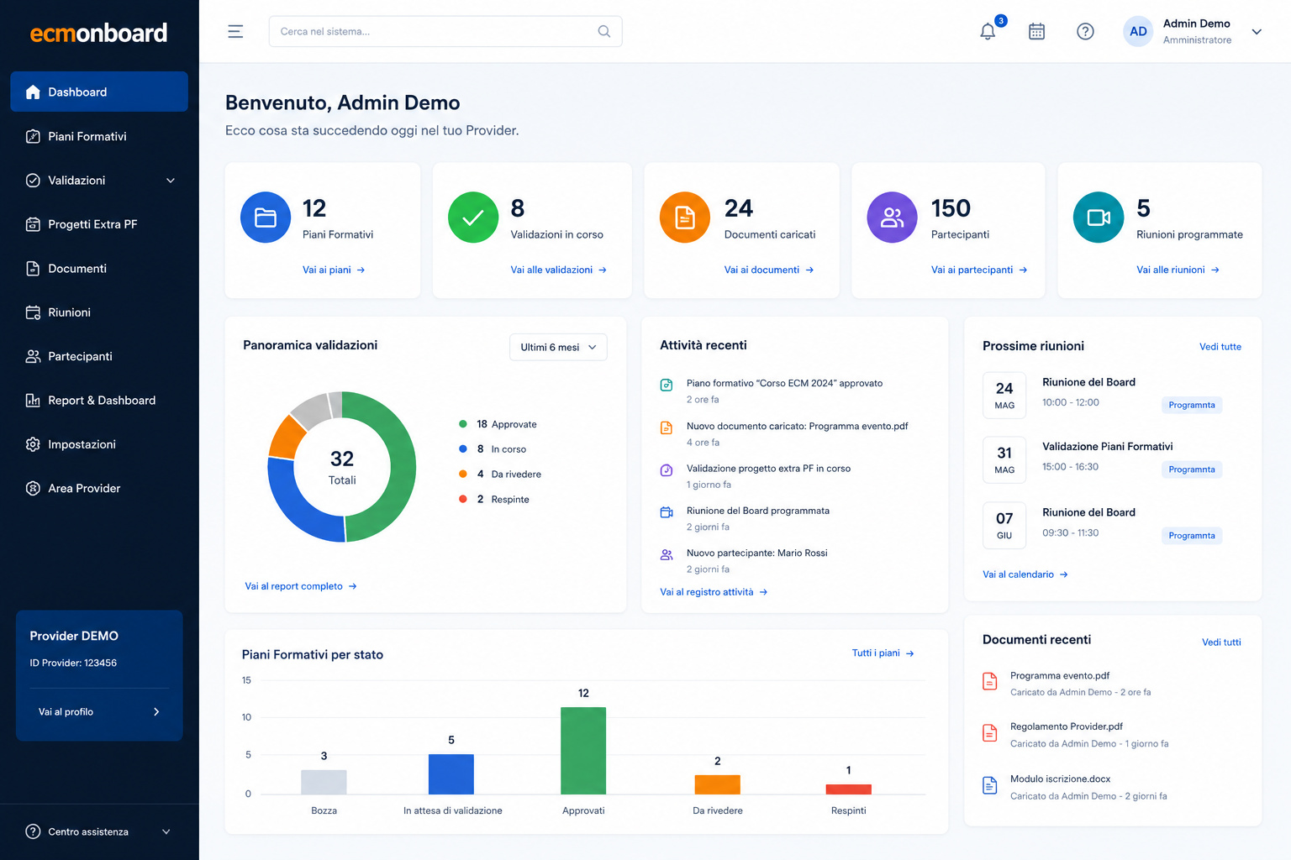Click the purple Partecipanti people icon
Screen dimensions: 1291x860
[x=892, y=218]
